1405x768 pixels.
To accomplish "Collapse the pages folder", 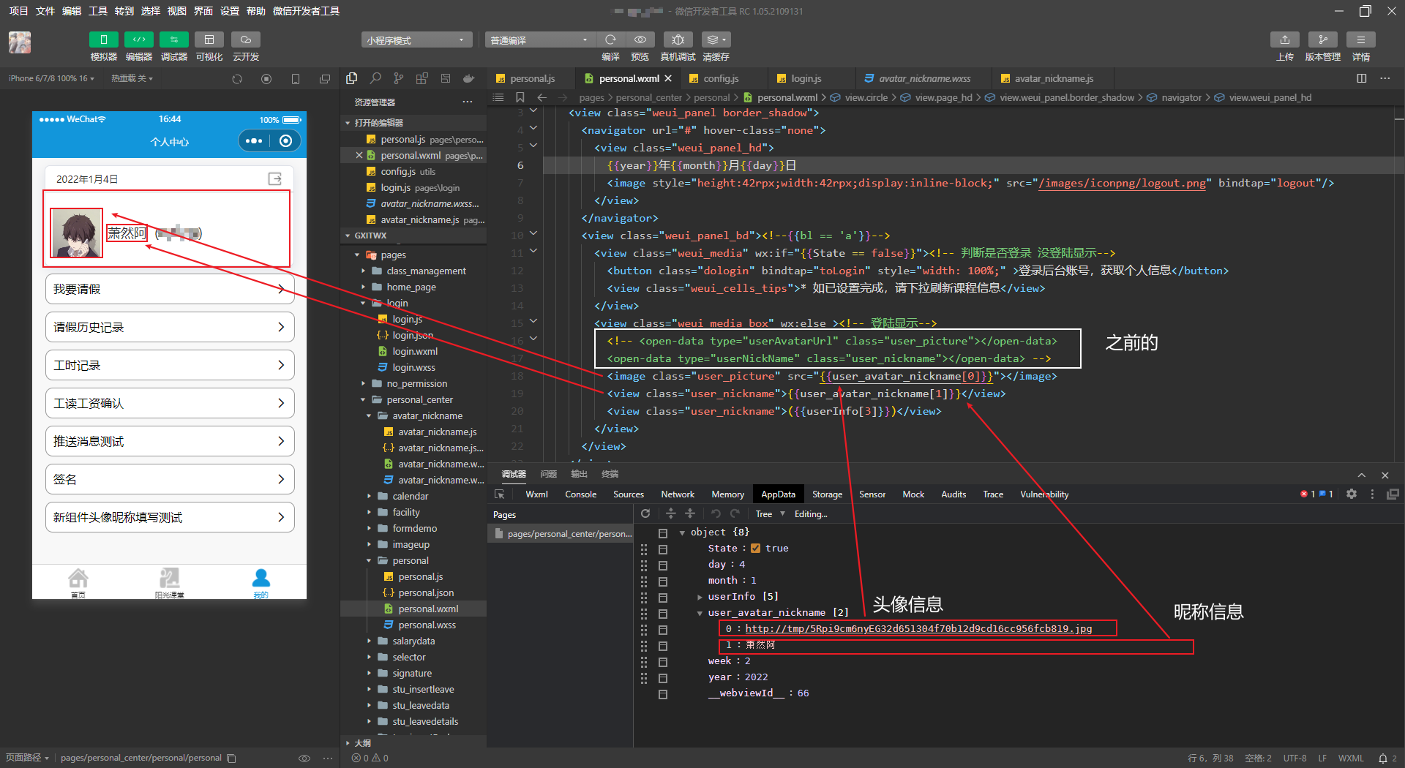I will click(x=357, y=255).
